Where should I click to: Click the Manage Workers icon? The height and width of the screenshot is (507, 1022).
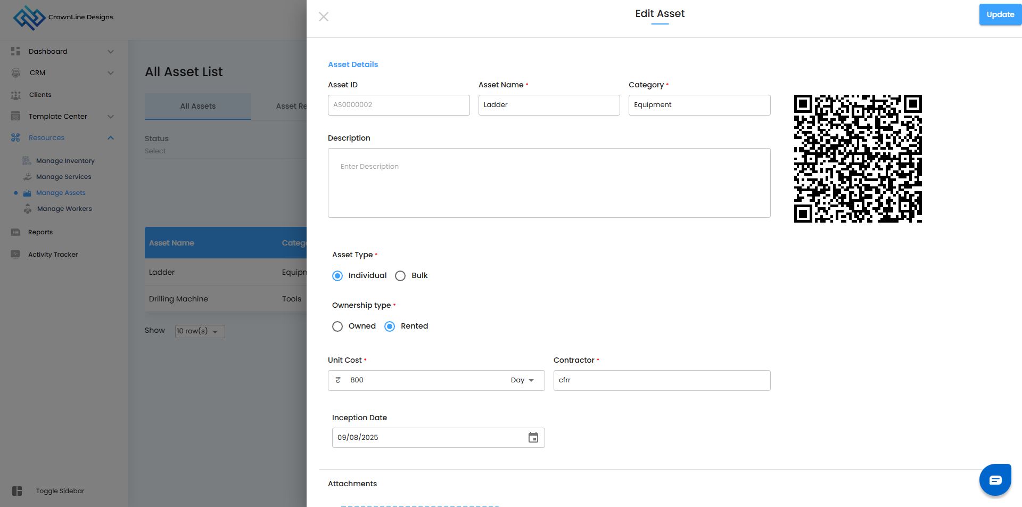pyautogui.click(x=28, y=209)
